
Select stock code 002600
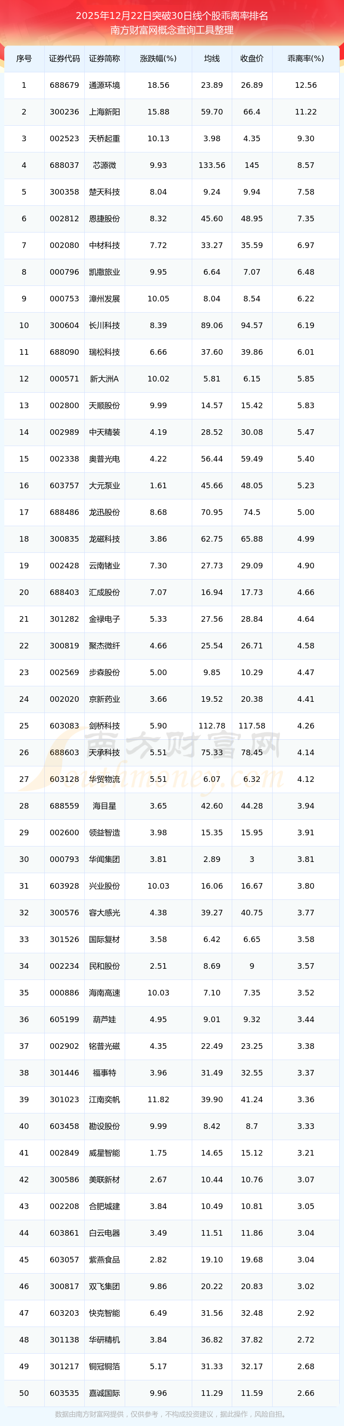tap(64, 833)
